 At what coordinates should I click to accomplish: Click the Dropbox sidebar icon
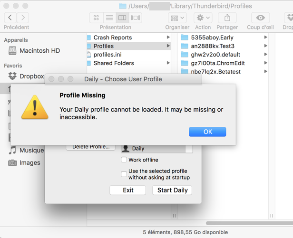click(x=12, y=76)
